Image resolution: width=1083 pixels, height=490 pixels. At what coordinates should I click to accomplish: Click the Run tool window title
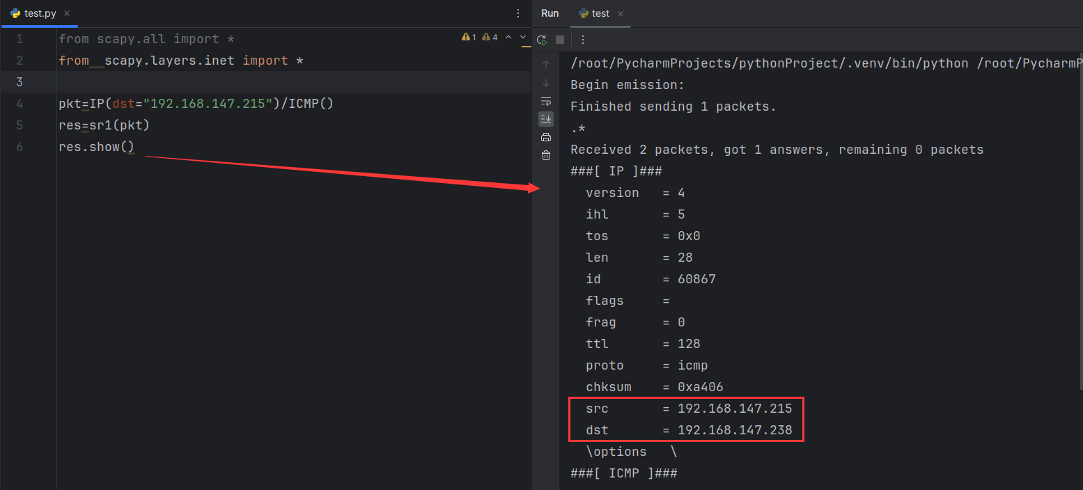pos(550,13)
